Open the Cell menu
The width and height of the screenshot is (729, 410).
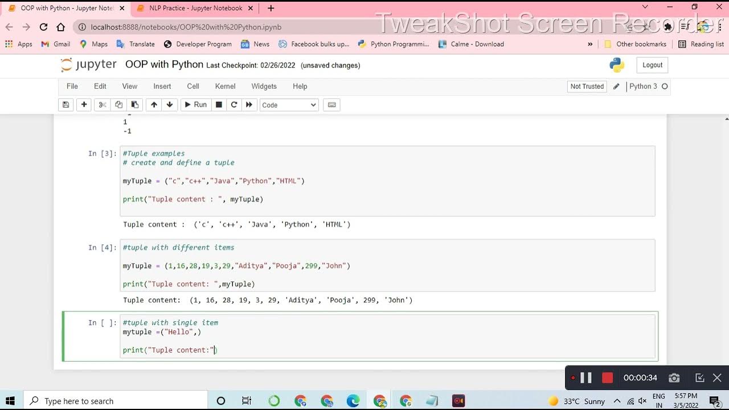tap(193, 87)
